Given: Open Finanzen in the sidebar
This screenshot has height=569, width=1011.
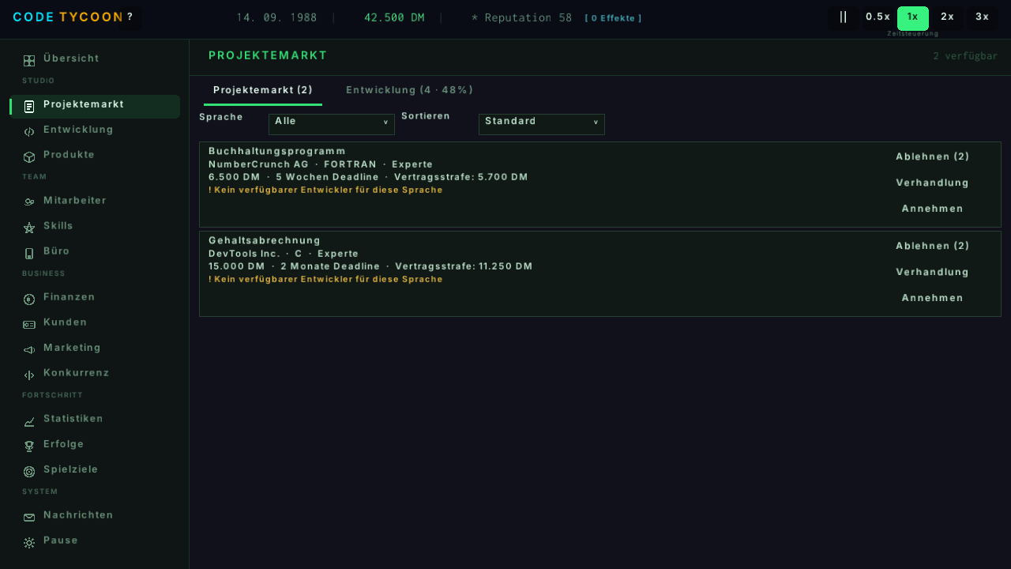Looking at the screenshot, I should tap(95, 300).
